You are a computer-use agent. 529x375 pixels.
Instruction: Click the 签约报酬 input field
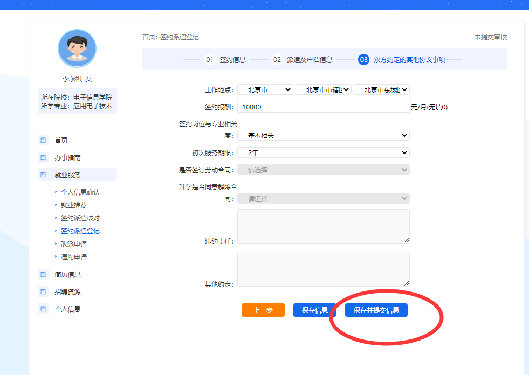coord(323,107)
